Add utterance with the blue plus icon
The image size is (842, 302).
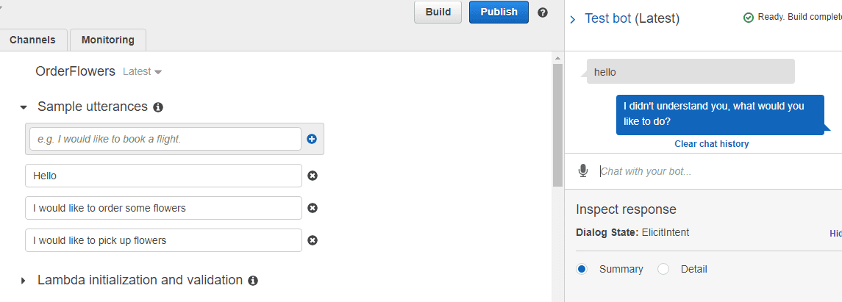coord(312,139)
